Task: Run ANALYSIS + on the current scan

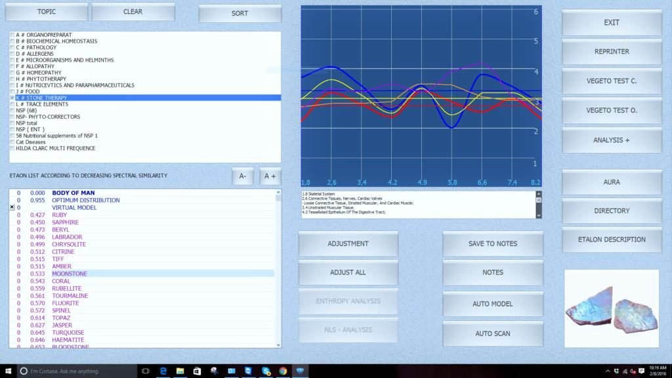Action: click(610, 140)
